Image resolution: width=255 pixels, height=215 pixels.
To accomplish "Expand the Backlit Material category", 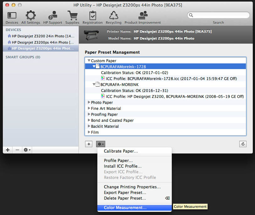I will pos(89,126).
